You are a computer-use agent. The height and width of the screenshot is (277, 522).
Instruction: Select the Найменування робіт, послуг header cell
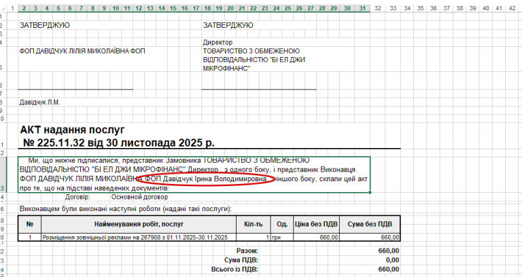(x=139, y=224)
